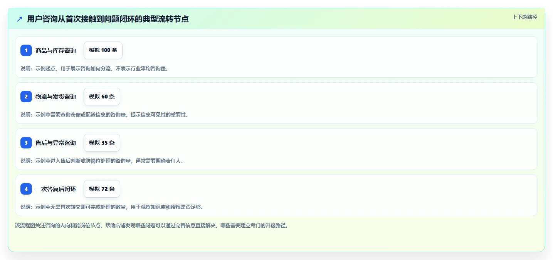Image resolution: width=553 pixels, height=260 pixels.
Task: Click the 模拟 100 条 pill
Action: click(x=103, y=50)
